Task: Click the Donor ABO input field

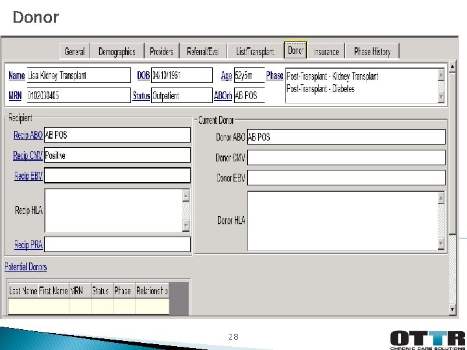Action: 346,137
